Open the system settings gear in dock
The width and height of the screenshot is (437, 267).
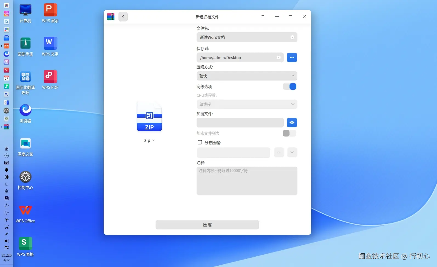tap(7, 111)
